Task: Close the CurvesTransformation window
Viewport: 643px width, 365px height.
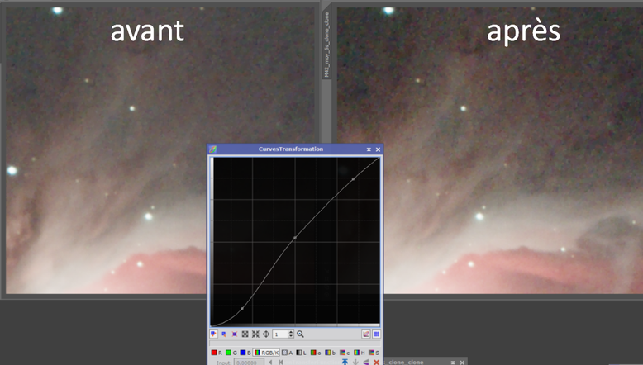Action: tap(378, 149)
